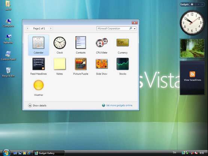Select the Slide Show gadget icon
Screen dimensions: 208x156
(x=102, y=64)
